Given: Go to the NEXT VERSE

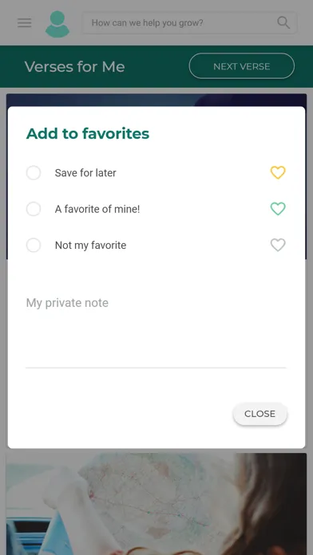Looking at the screenshot, I should [242, 66].
